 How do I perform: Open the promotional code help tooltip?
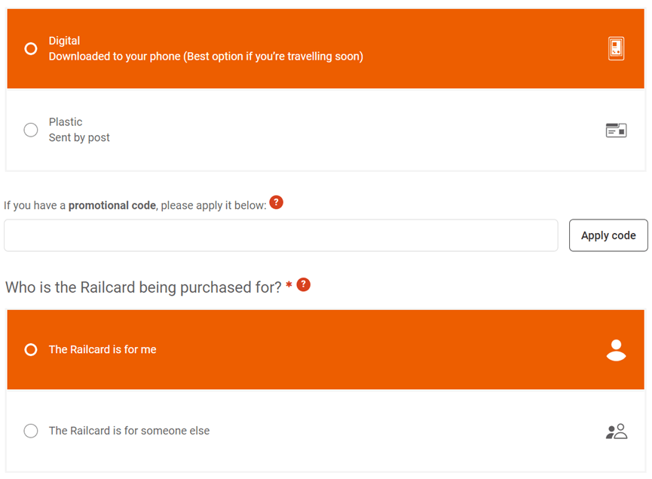pyautogui.click(x=277, y=202)
